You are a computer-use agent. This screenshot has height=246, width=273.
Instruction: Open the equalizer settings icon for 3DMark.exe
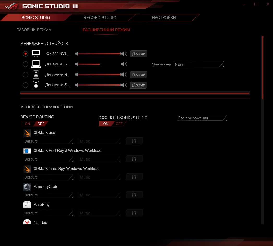click(134, 141)
